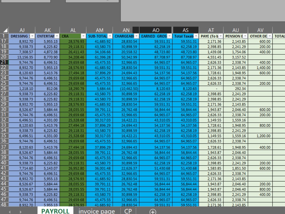Click cell with 87,708.97 in column AO
This screenshot has width=285, height=214.
[x=156, y=57]
